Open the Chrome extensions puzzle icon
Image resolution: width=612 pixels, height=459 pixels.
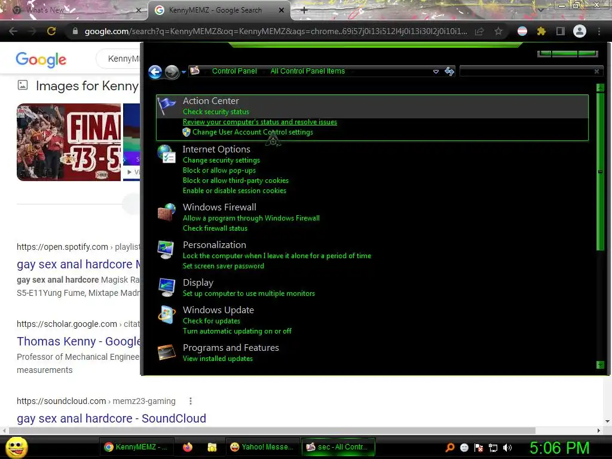pos(541,31)
